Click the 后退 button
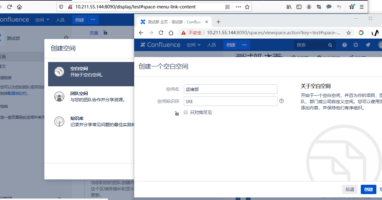This screenshot has height=200, width=382. click(350, 189)
